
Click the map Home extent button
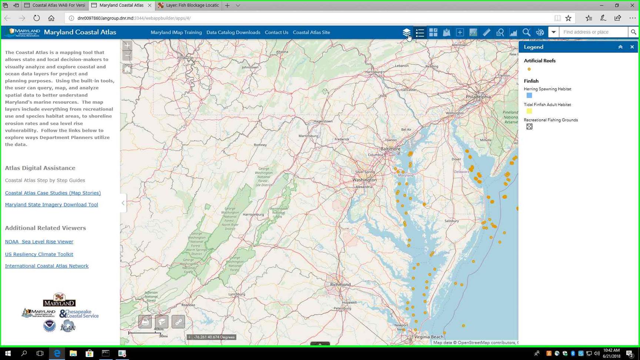coord(127,69)
